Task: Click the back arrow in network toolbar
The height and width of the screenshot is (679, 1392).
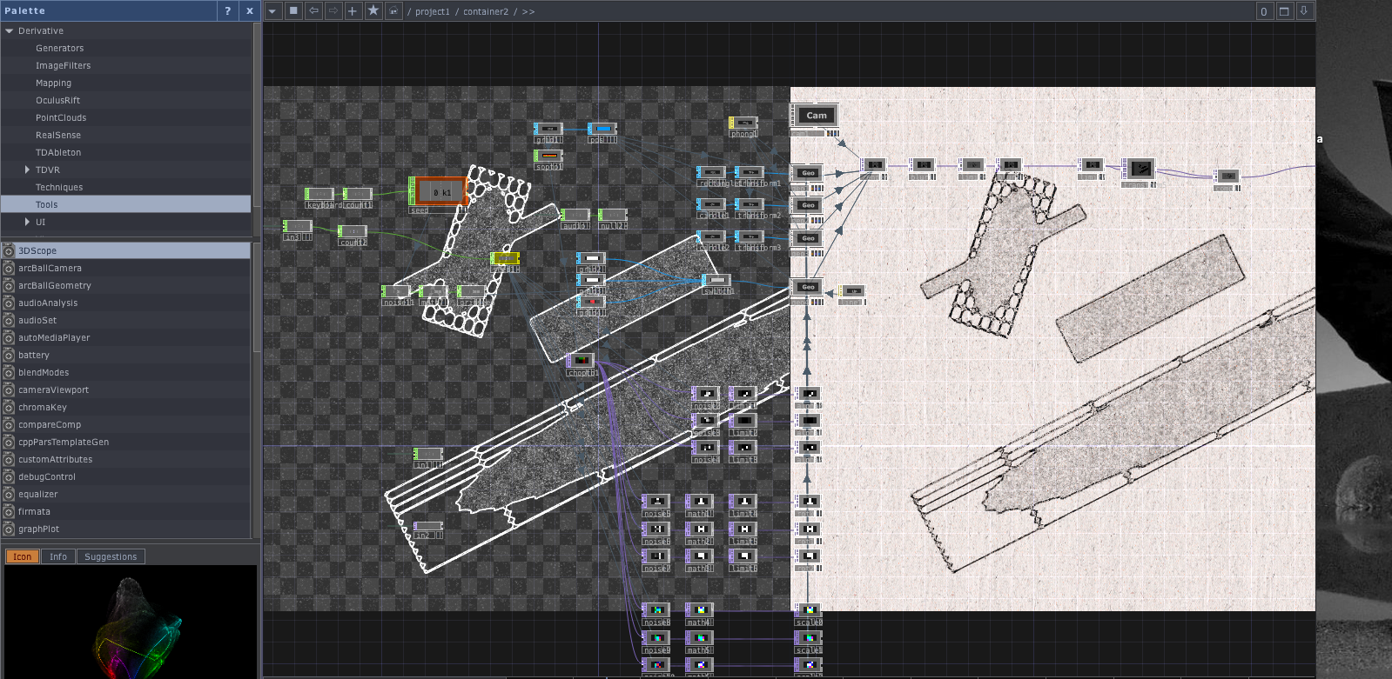Action: 313,10
